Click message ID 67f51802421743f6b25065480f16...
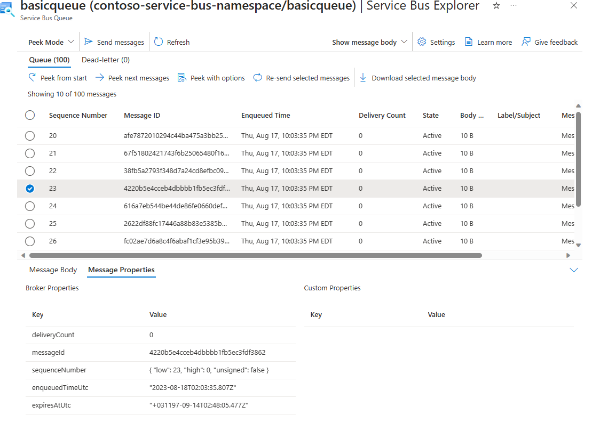The height and width of the screenshot is (423, 592). click(x=176, y=153)
